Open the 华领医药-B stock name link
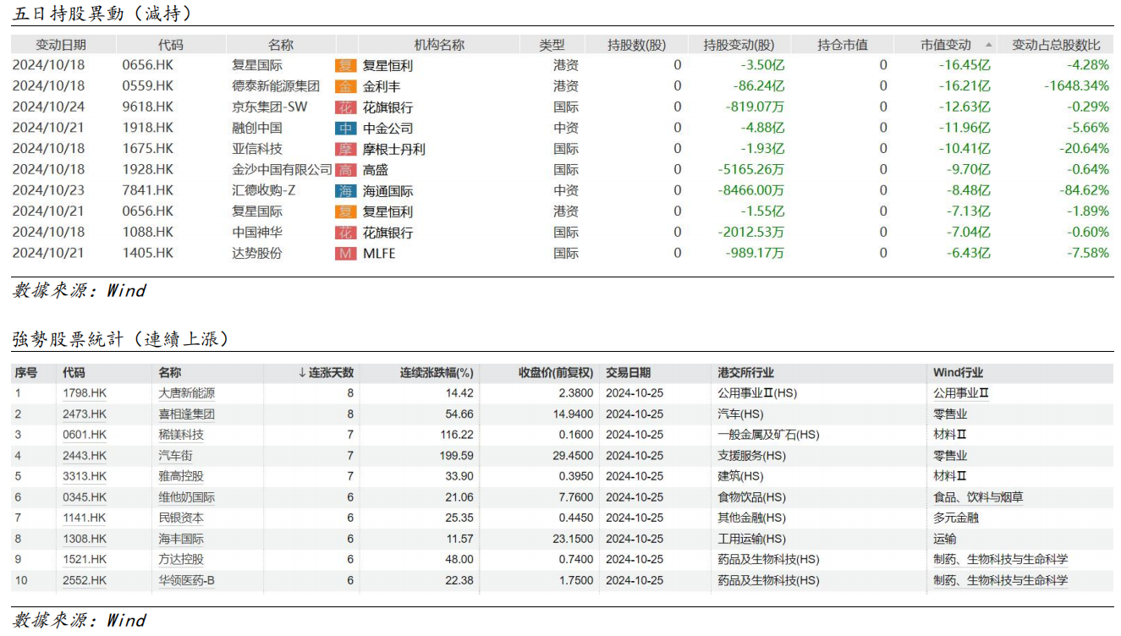 click(x=187, y=580)
